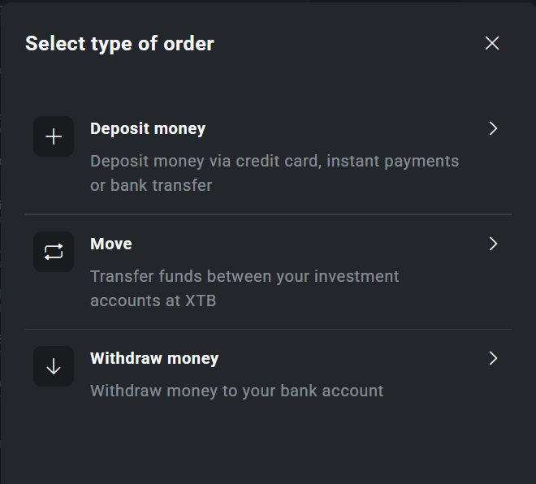
Task: Click the plus icon for Deposit money
Action: click(x=54, y=136)
